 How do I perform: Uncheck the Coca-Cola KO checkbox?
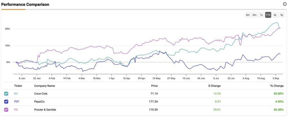6,94
